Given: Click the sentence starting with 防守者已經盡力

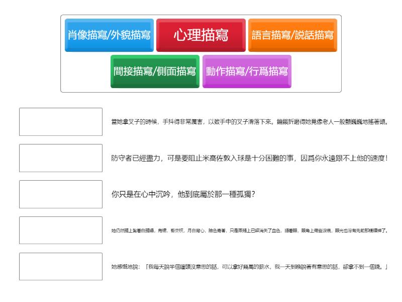Looking at the screenshot, I should pyautogui.click(x=249, y=158).
